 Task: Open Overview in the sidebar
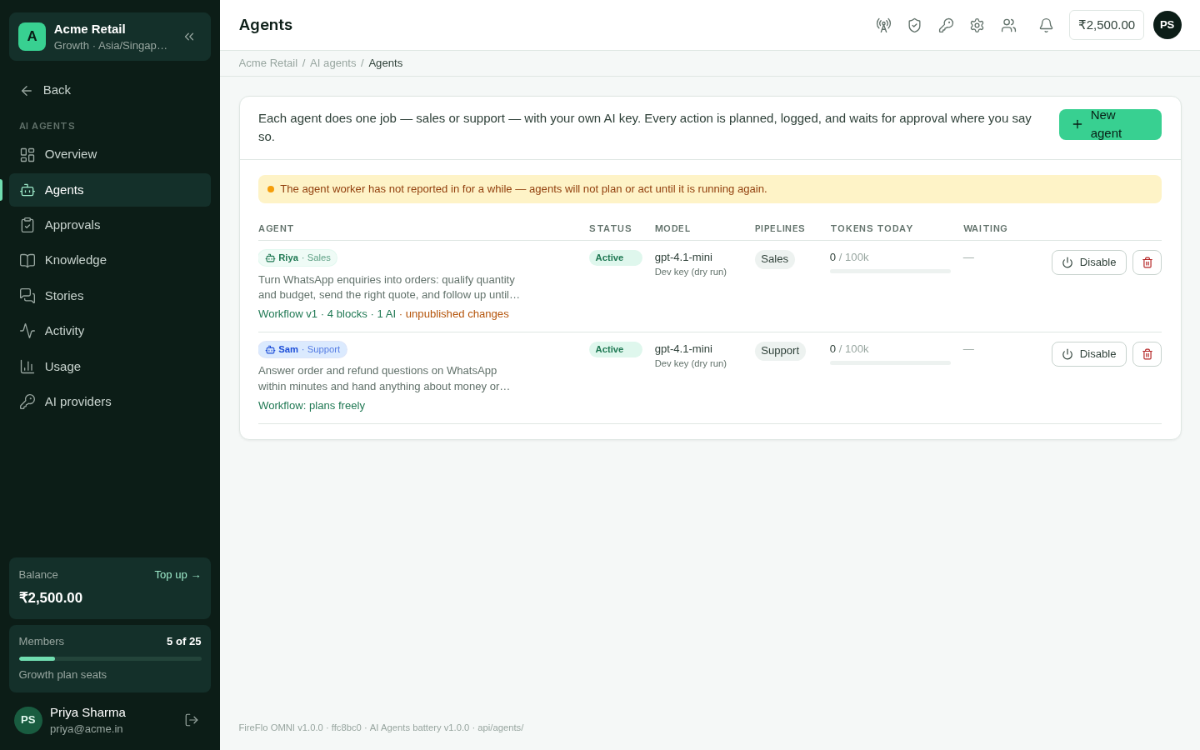pos(110,154)
